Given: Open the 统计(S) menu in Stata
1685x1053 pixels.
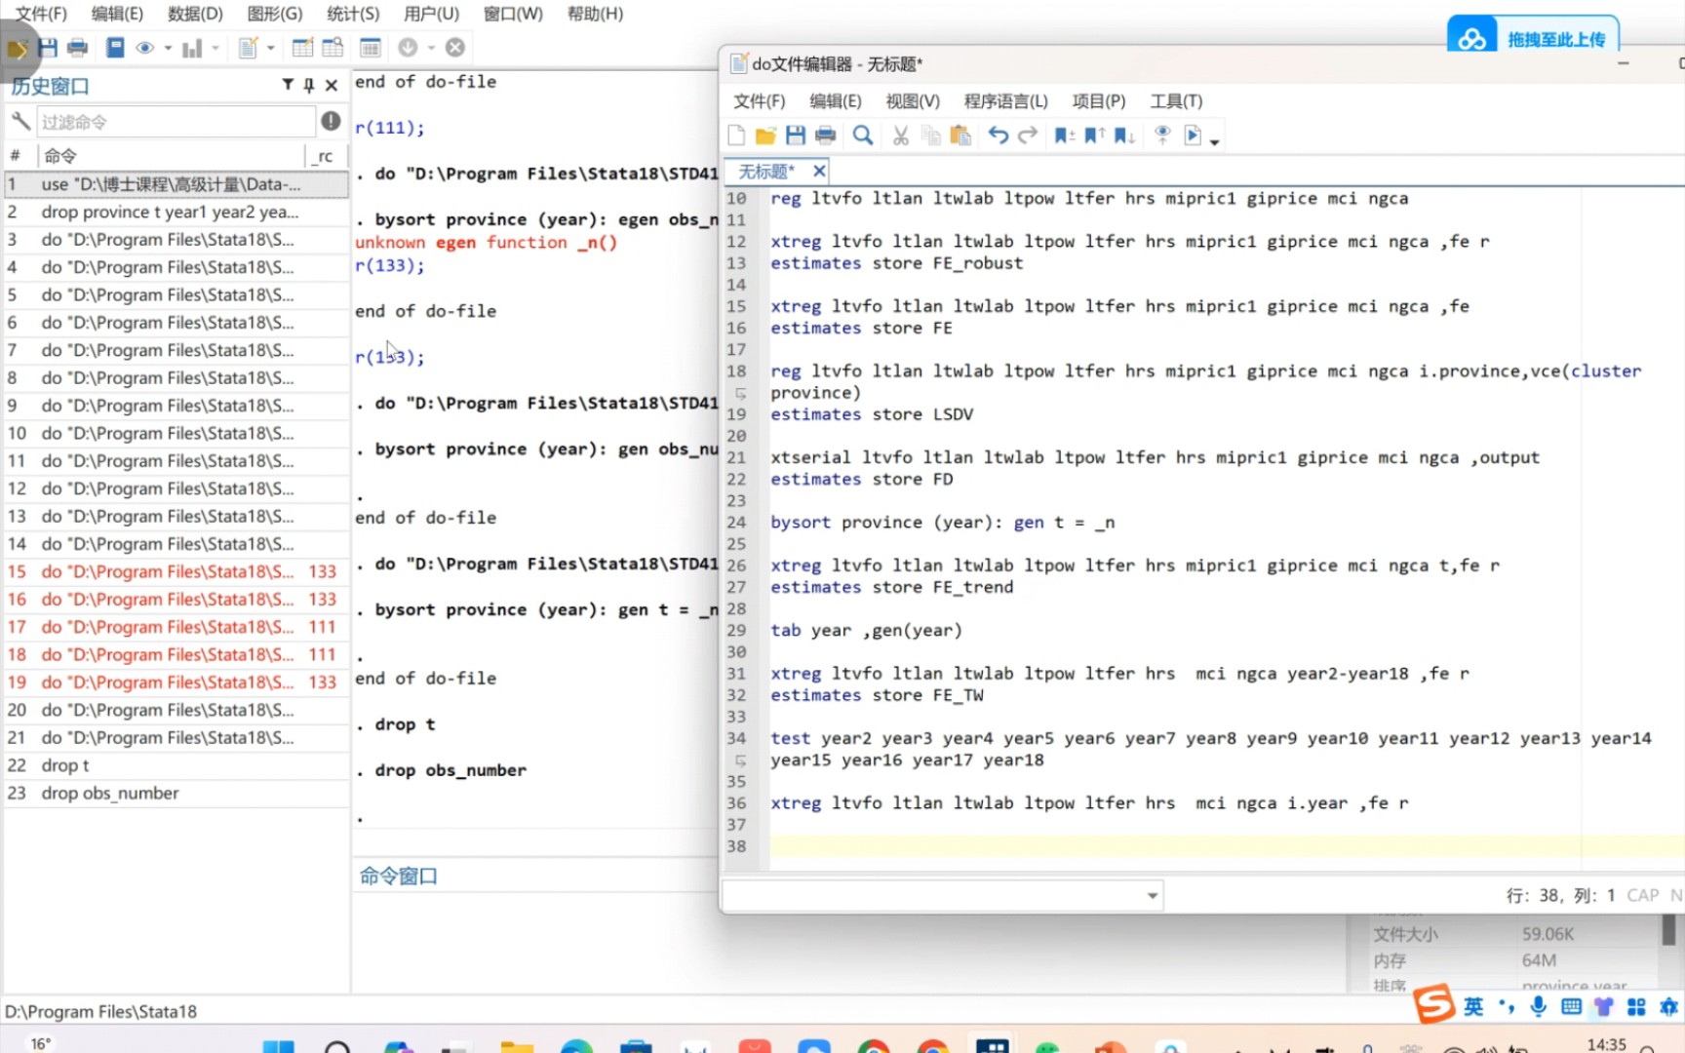Looking at the screenshot, I should coord(353,14).
